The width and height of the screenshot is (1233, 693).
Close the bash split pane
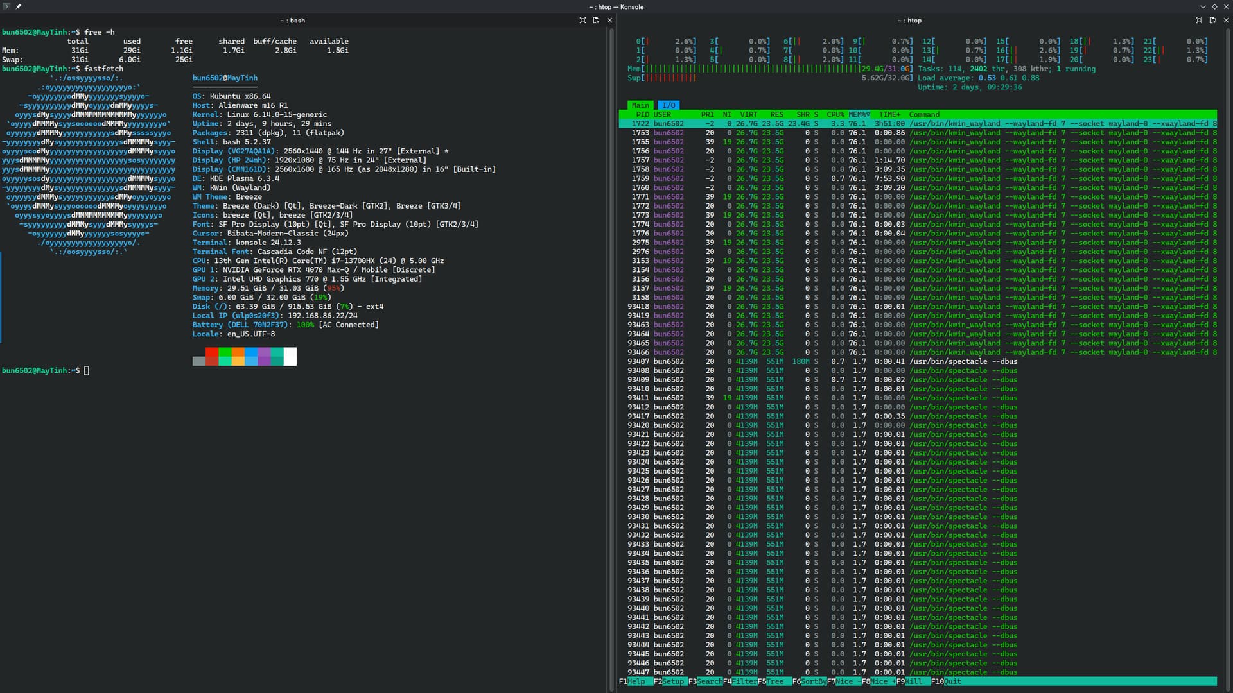pos(609,21)
